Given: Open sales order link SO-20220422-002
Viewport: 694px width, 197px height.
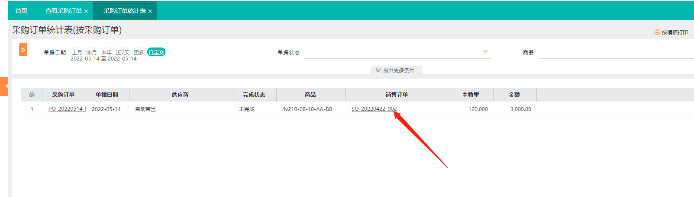Looking at the screenshot, I should click(374, 109).
